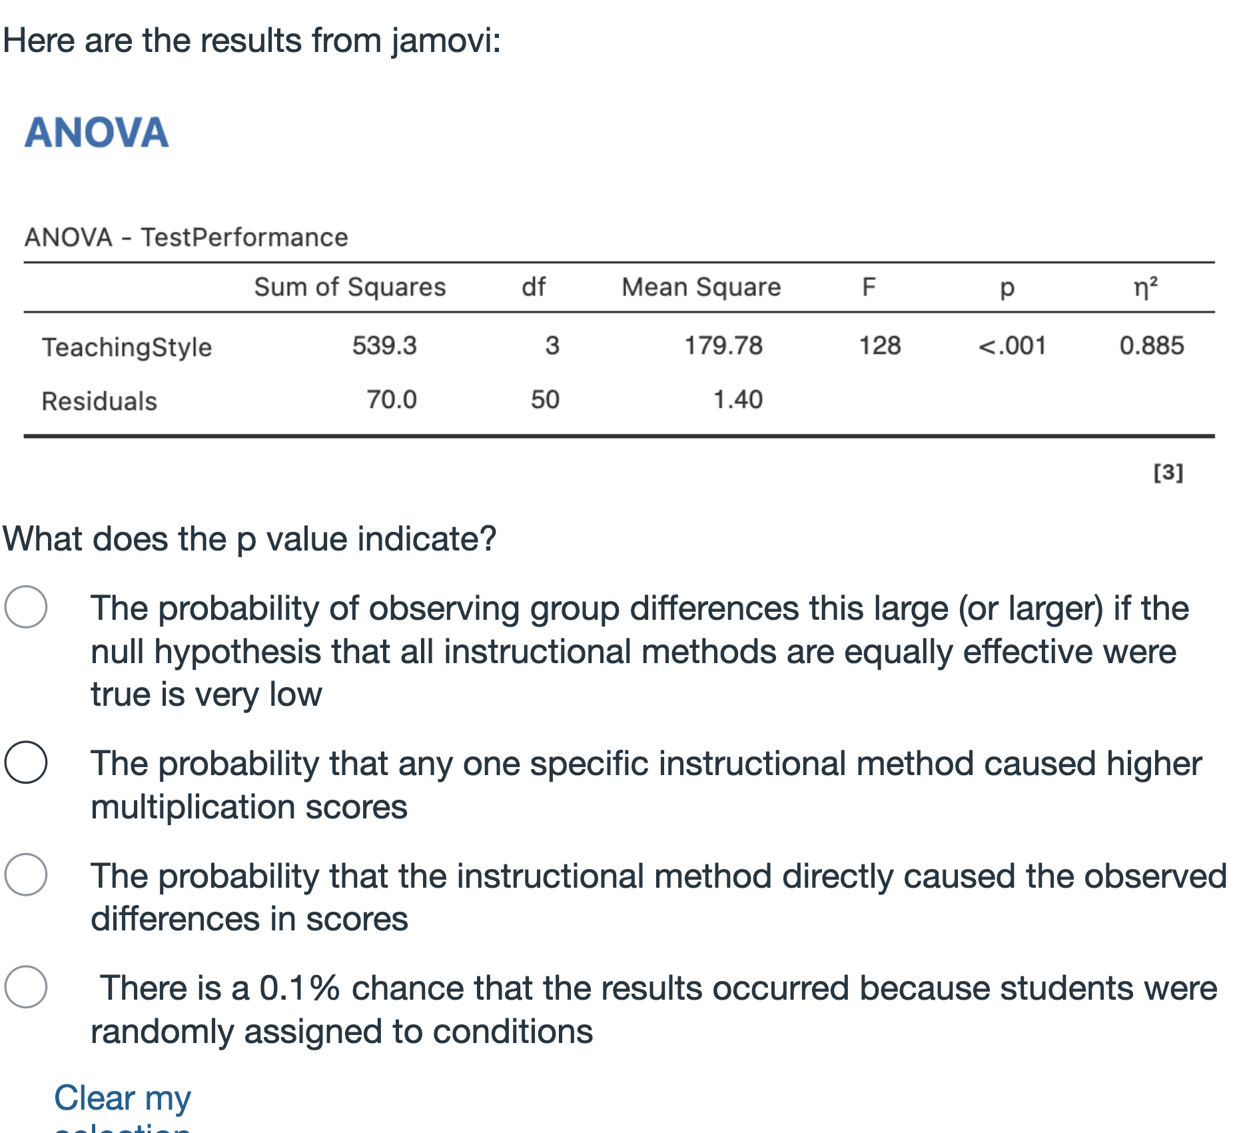Click the η² column header
The width and height of the screenshot is (1243, 1133).
click(x=1146, y=287)
